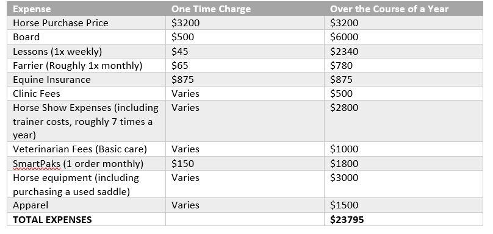The width and height of the screenshot is (493, 234).
Task: Click the Expense column header
Action: (86, 9)
